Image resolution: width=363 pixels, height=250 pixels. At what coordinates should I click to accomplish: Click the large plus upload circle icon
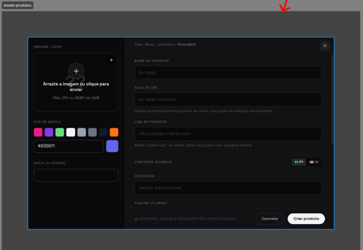coord(76,71)
